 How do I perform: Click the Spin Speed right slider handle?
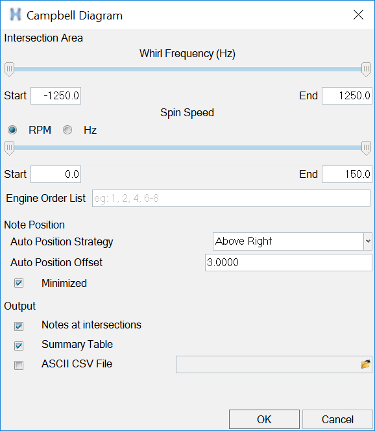(x=366, y=148)
